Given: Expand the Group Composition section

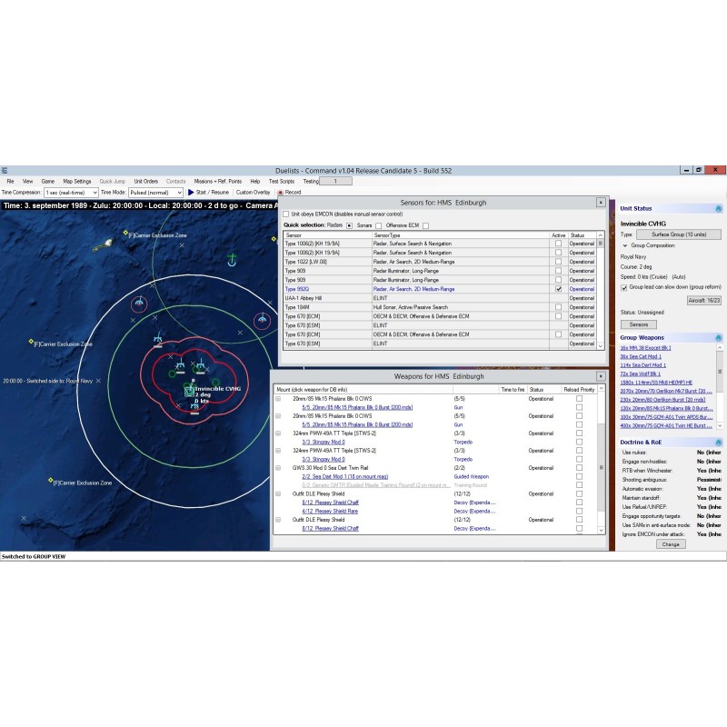Looking at the screenshot, I should [624, 244].
